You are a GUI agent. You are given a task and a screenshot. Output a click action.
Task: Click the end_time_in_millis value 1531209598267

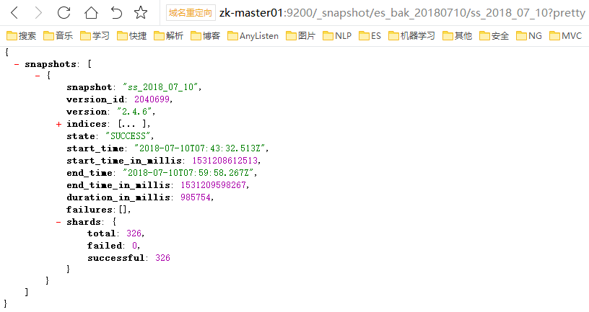point(214,185)
